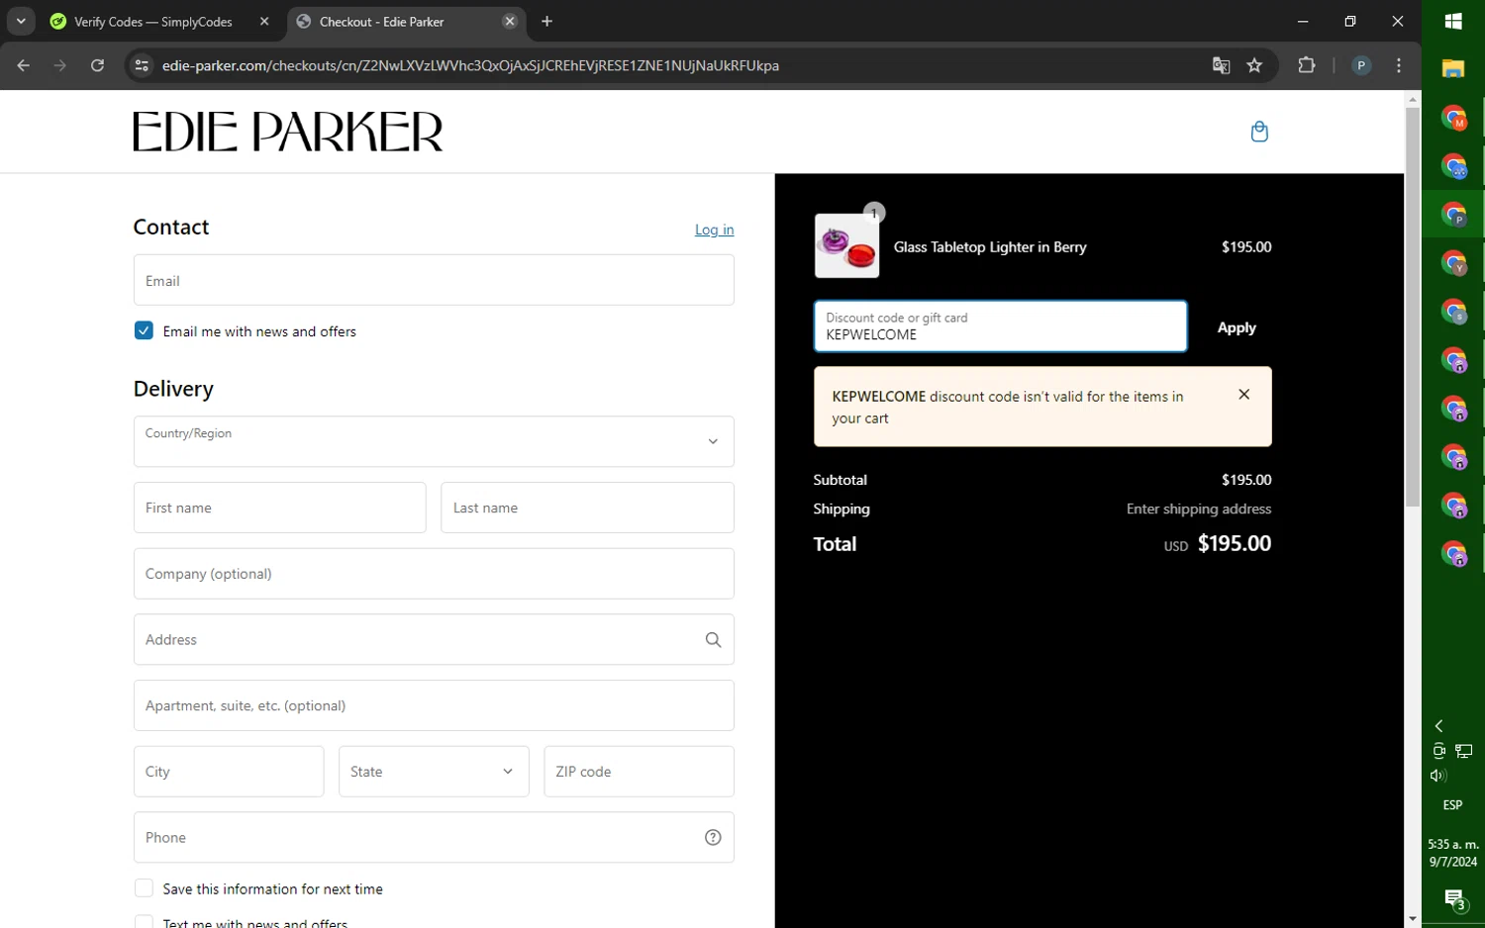
Task: Click the ZIP code field
Action: tap(639, 772)
